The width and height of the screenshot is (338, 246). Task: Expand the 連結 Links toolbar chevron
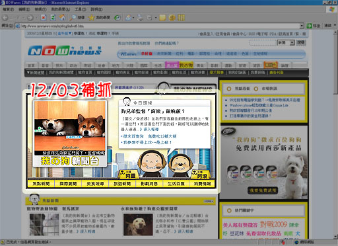pyautogui.click(x=335, y=26)
